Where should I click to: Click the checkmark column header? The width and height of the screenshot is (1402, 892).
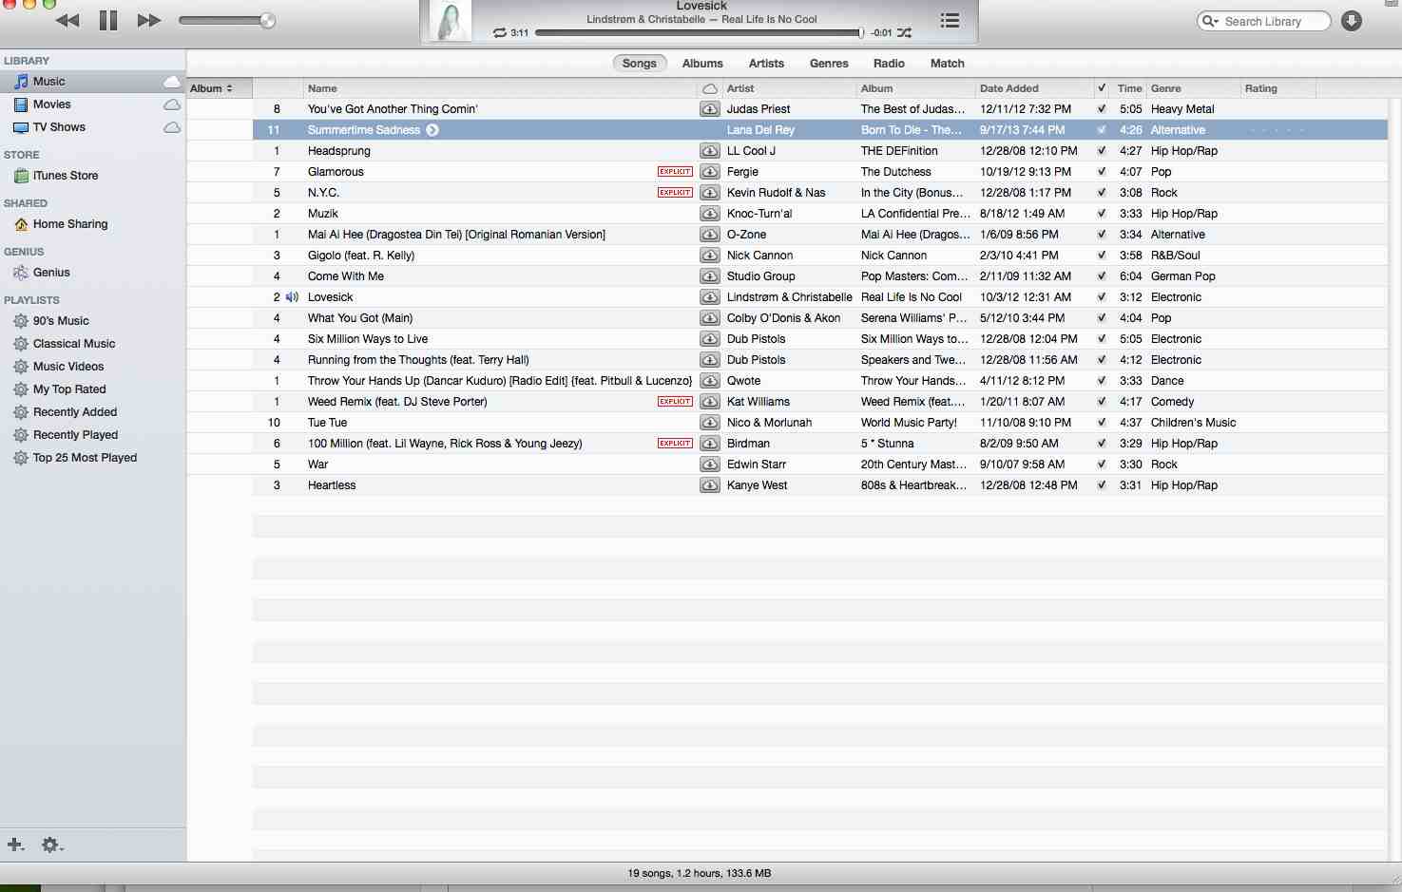pos(1102,88)
